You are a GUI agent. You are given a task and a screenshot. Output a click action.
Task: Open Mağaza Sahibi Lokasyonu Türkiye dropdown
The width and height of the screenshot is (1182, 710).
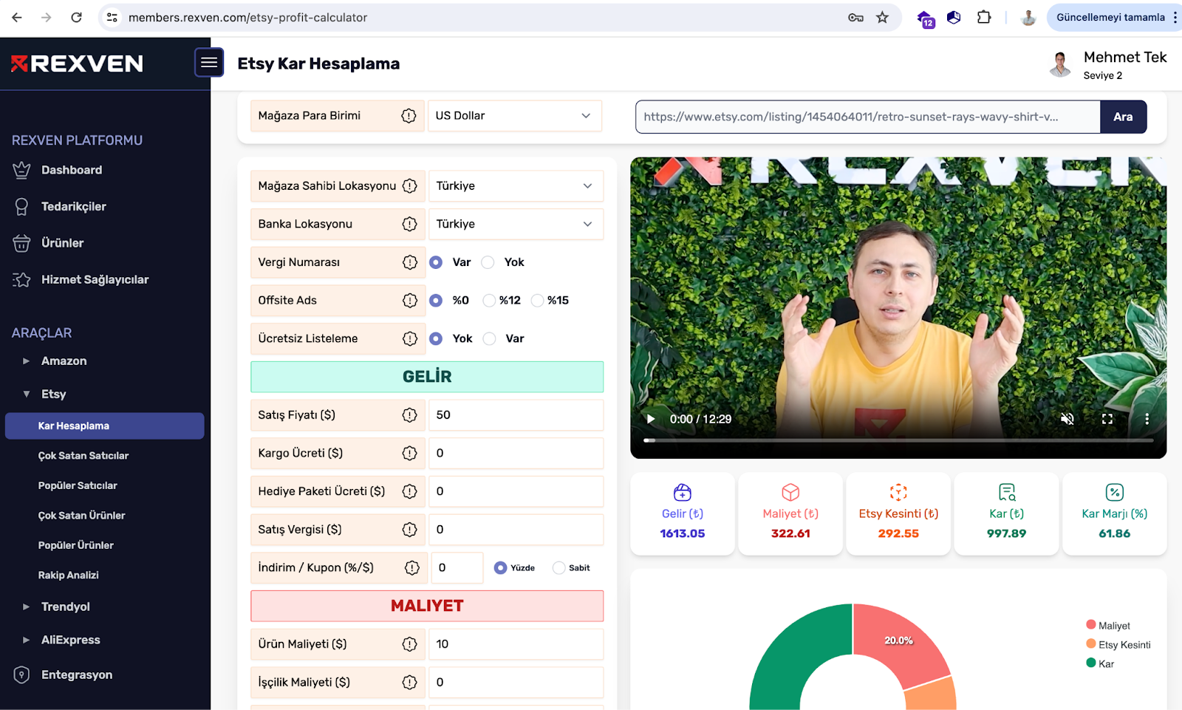click(x=516, y=186)
